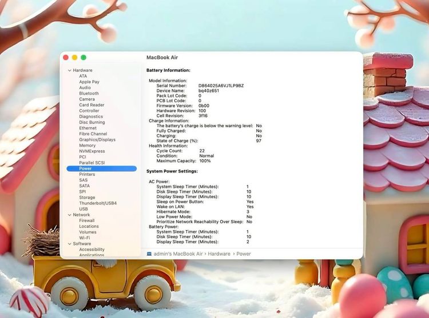Collapse the Software section chevron
Viewport: 429px width, 318px height.
[x=69, y=244]
